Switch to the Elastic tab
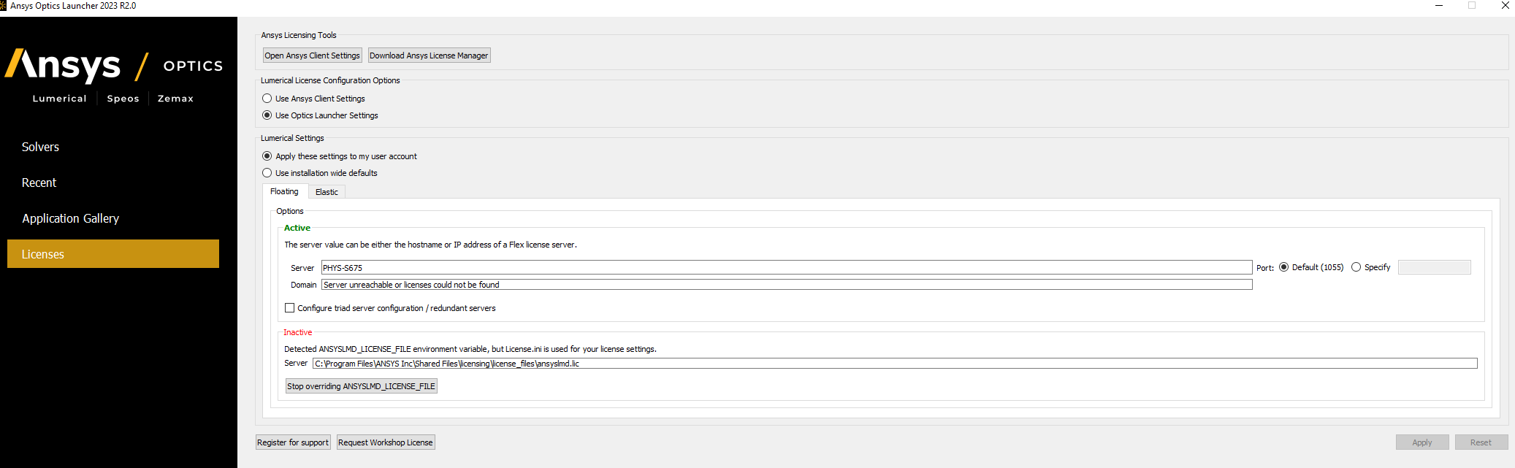 pos(327,192)
